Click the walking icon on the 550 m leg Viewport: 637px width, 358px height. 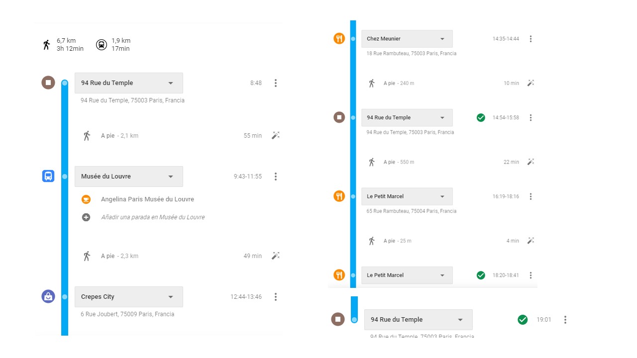(371, 162)
